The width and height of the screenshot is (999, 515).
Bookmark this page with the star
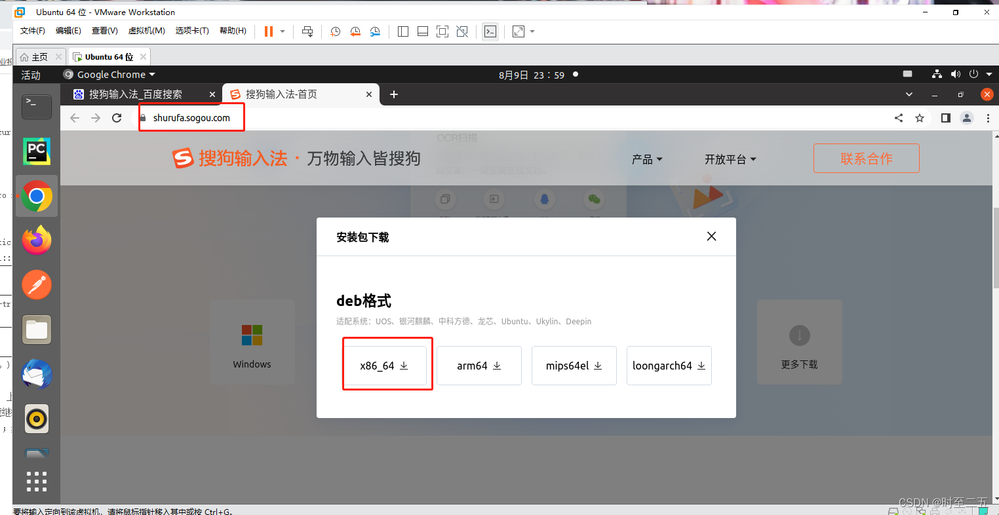pos(920,118)
